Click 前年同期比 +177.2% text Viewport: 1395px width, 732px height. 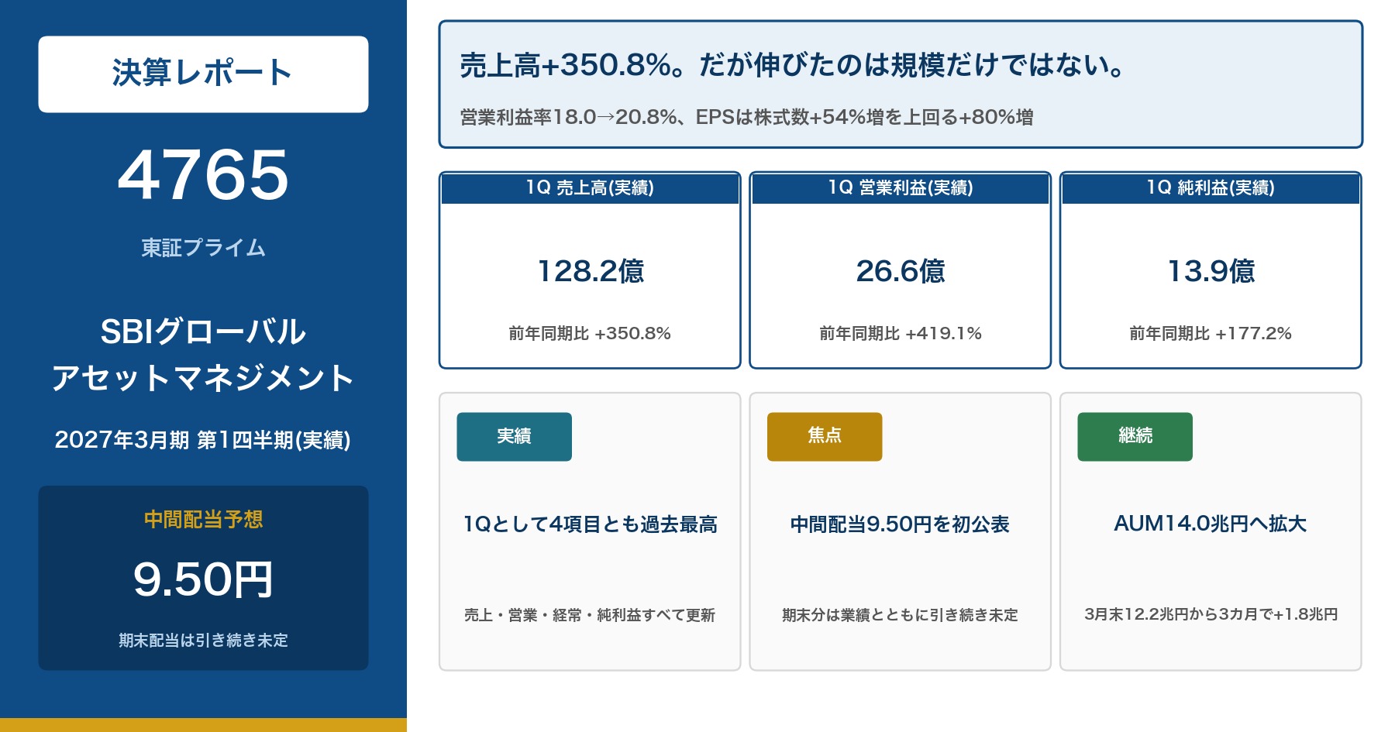coord(1211,333)
